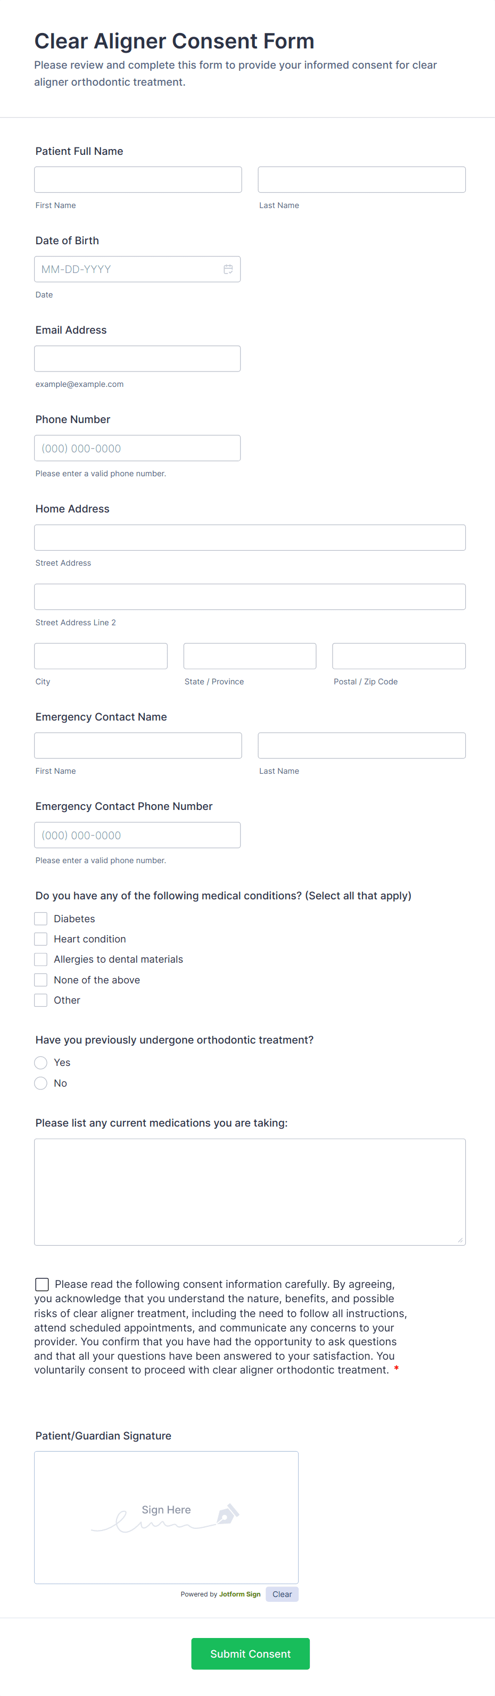Click the Street Address Line 2 field
495x1696 pixels.
coord(250,597)
